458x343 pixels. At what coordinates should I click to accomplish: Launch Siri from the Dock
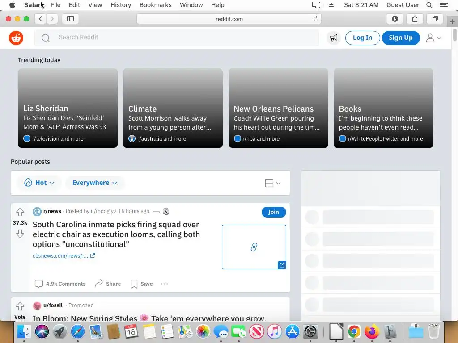pyautogui.click(x=42, y=332)
